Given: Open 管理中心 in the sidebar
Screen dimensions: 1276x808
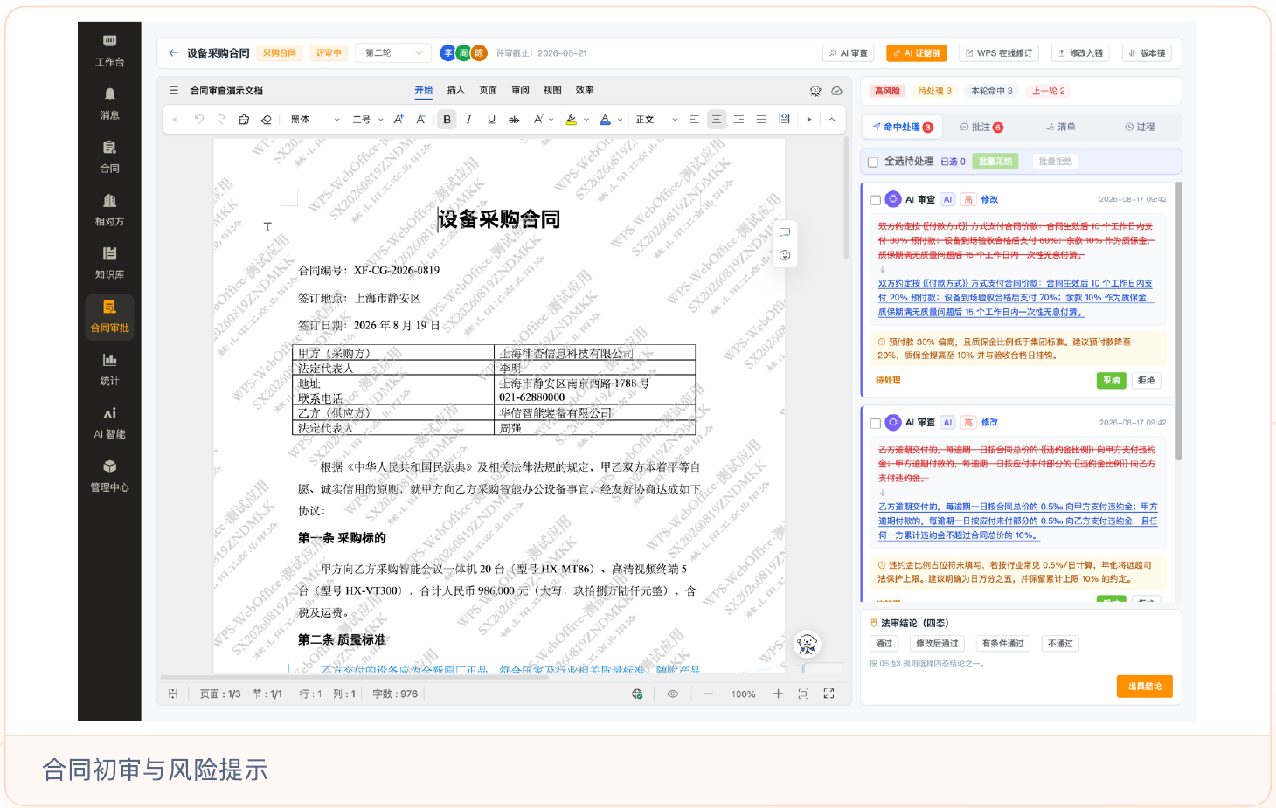Looking at the screenshot, I should click(109, 476).
